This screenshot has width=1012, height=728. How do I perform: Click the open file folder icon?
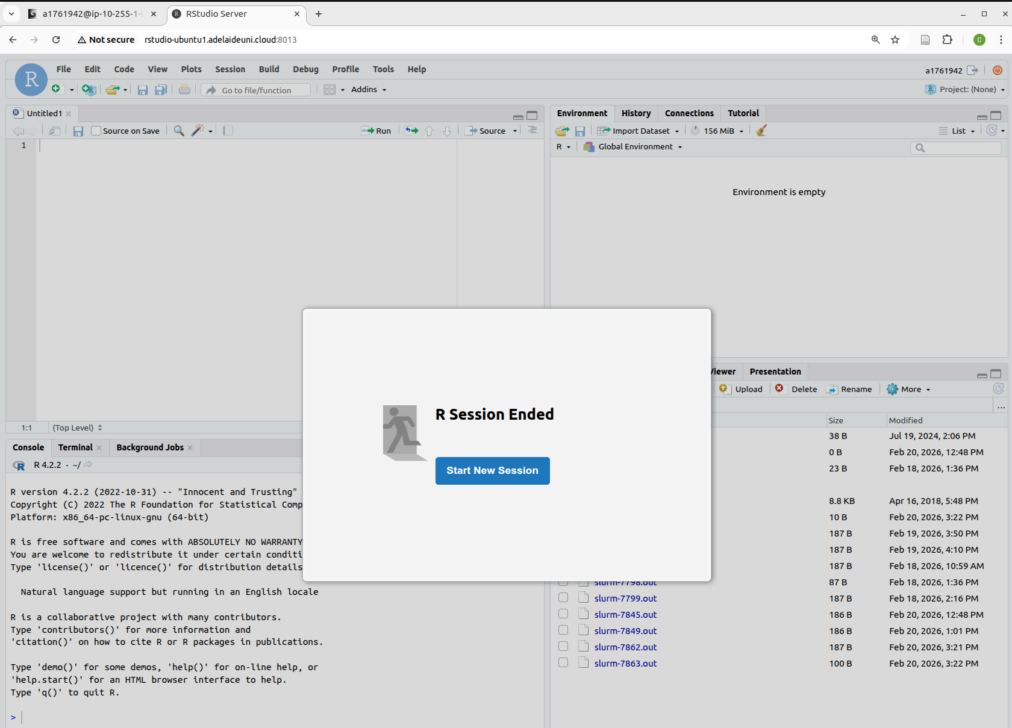pos(112,90)
